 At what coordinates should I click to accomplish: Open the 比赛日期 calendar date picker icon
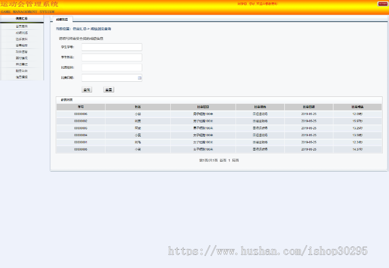pyautogui.click(x=140, y=77)
